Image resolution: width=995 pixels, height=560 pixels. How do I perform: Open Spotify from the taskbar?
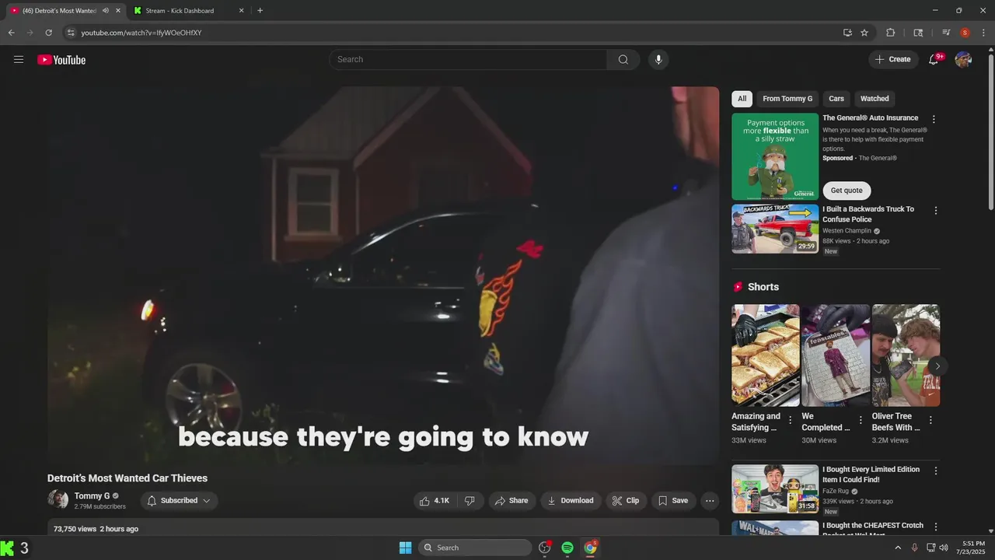pos(567,548)
